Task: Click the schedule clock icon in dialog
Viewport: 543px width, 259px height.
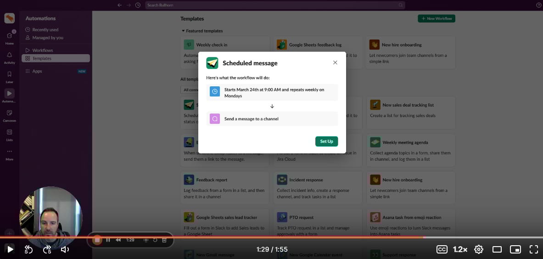Action: click(x=215, y=91)
